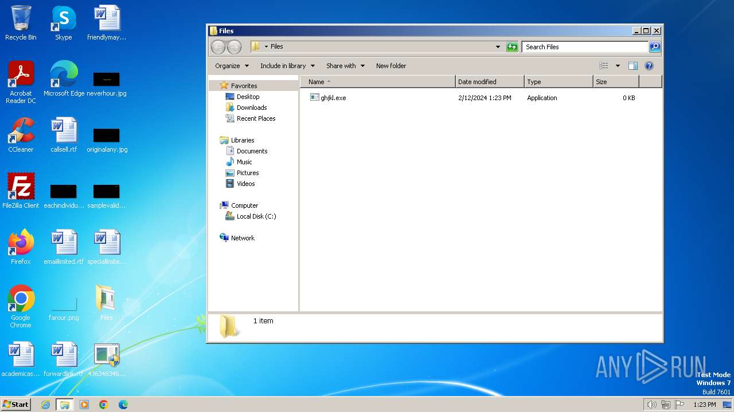734x412 pixels.
Task: Click the search magnifier button
Action: coord(655,47)
